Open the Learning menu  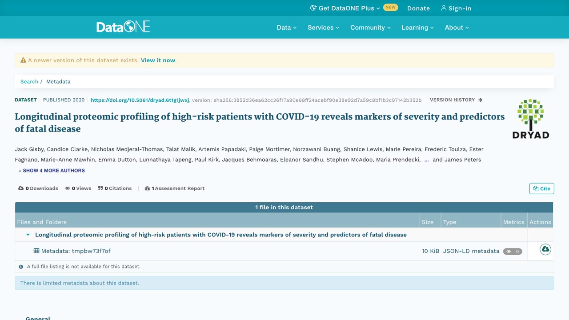click(x=417, y=28)
